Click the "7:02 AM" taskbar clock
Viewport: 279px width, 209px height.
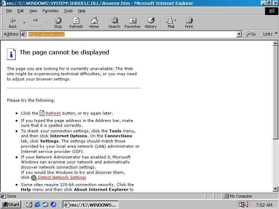pyautogui.click(x=264, y=205)
